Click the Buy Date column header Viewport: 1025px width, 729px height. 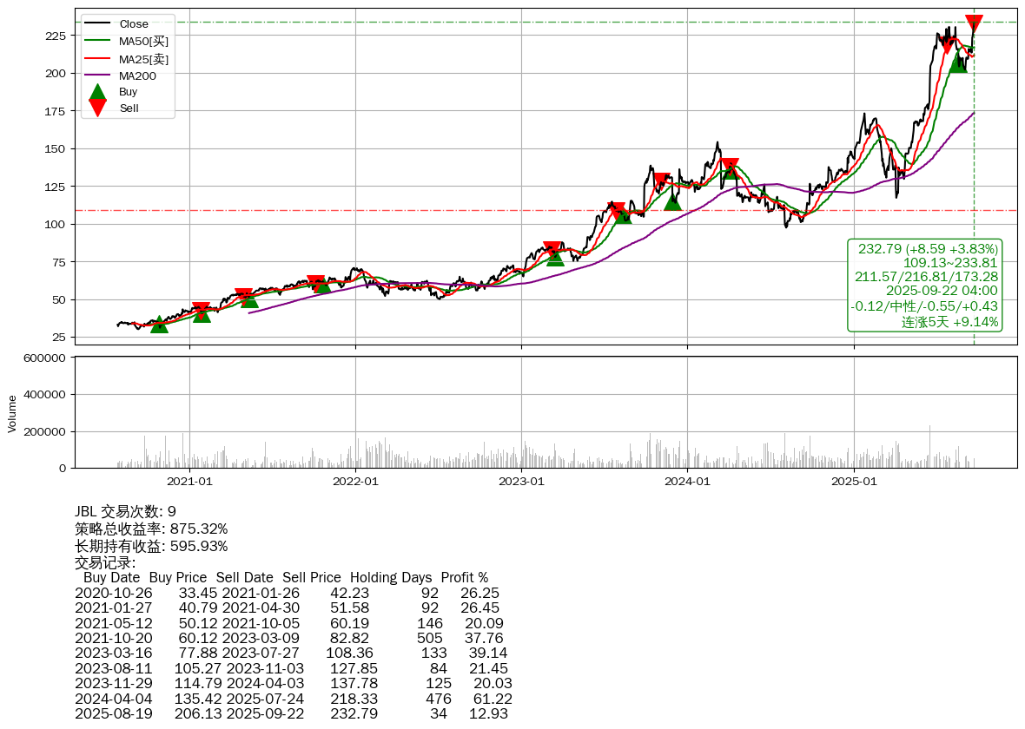coord(111,577)
